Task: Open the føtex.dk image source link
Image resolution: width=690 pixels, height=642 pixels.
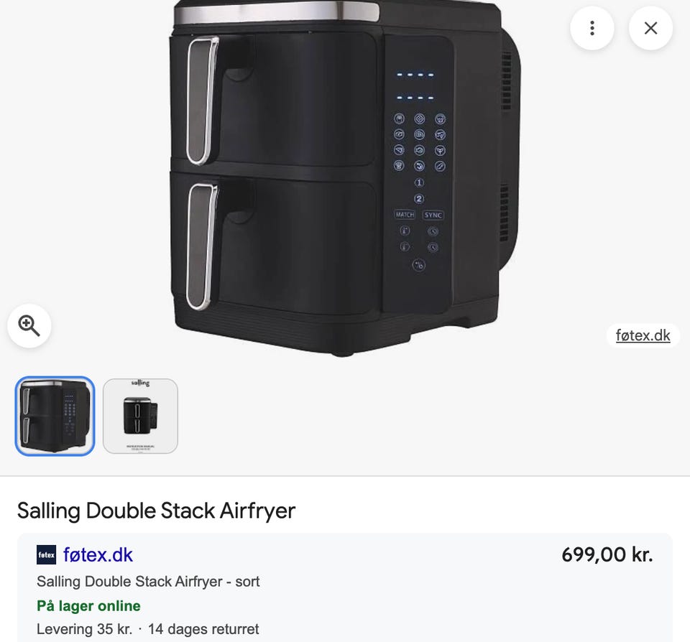Action: point(643,335)
